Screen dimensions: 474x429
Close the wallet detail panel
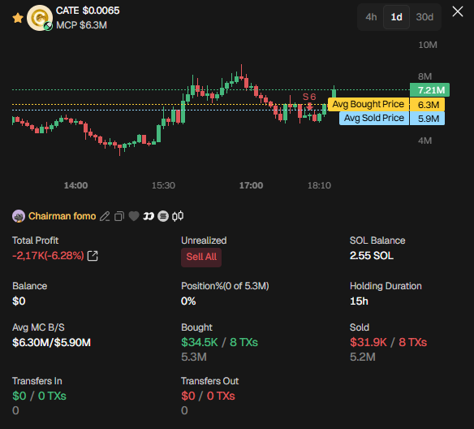(458, 12)
